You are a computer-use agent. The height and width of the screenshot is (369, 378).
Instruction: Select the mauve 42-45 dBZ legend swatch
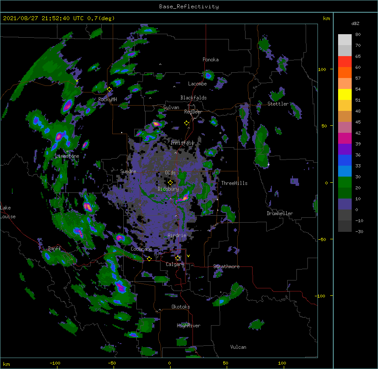pyautogui.click(x=345, y=128)
